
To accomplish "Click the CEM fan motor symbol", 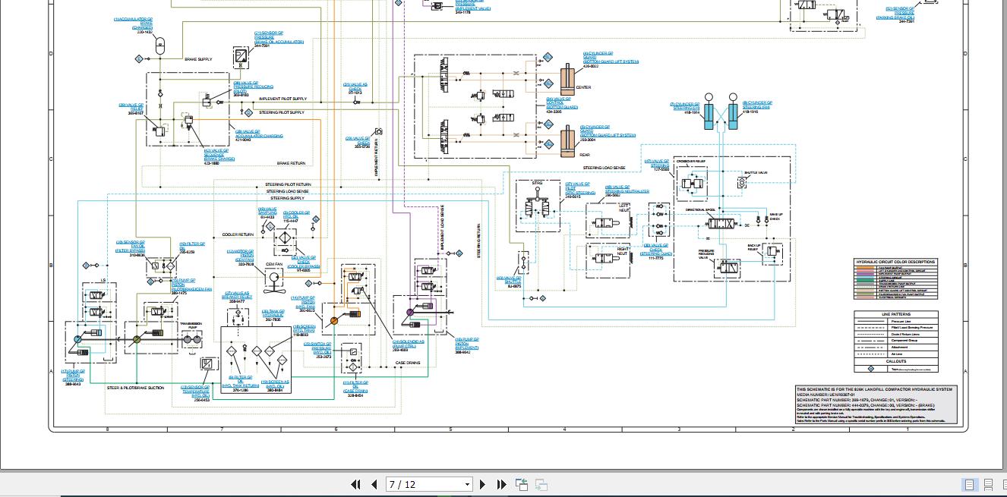I will pos(273,282).
